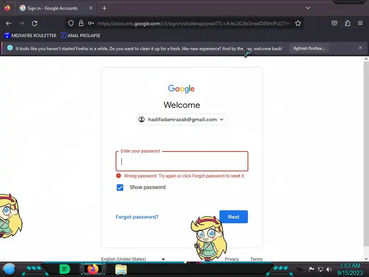Click the Firefox logo left of tabs
Screen dimensions: 369x277
7,8
